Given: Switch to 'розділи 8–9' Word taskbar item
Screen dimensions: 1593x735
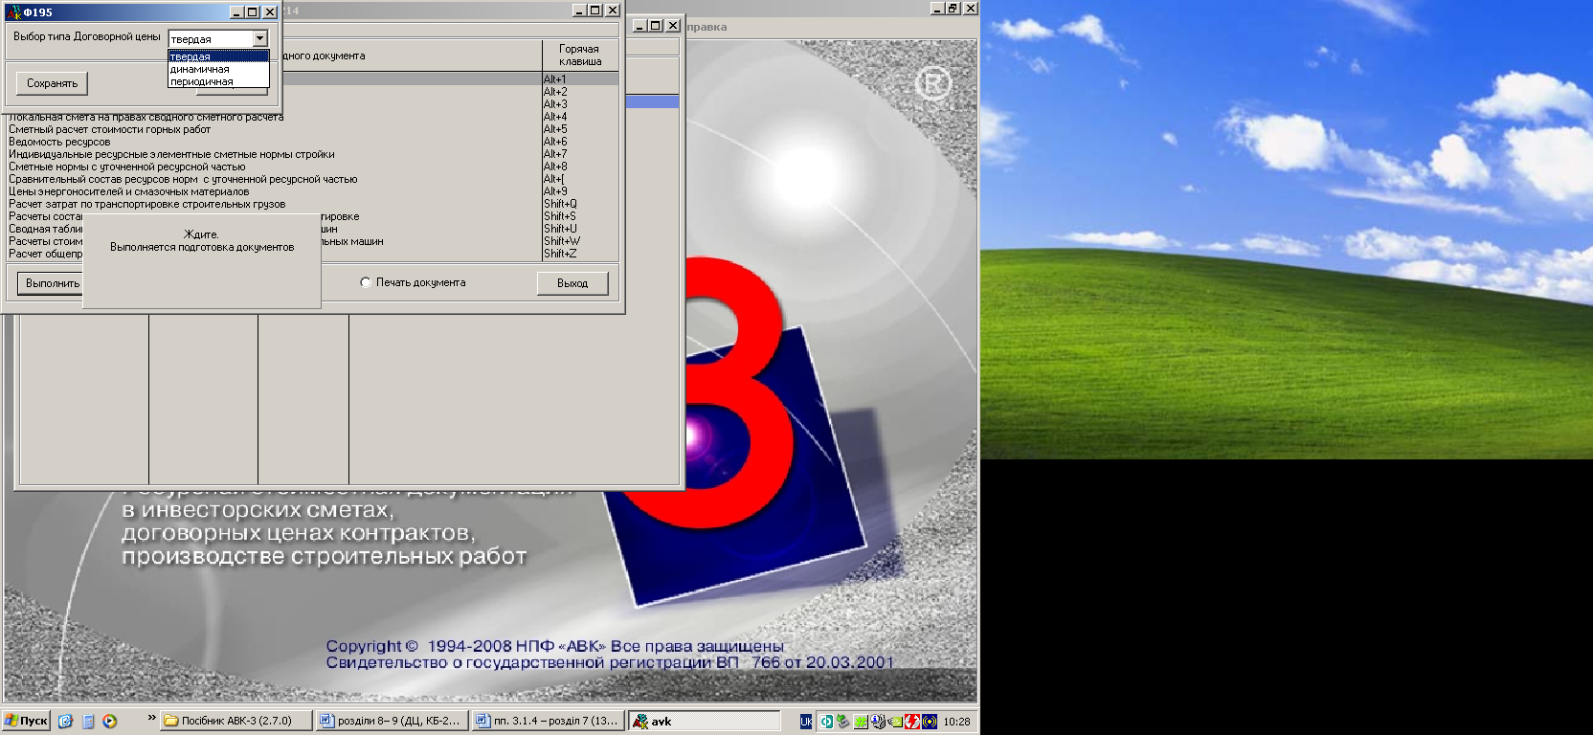Looking at the screenshot, I should click(x=393, y=721).
